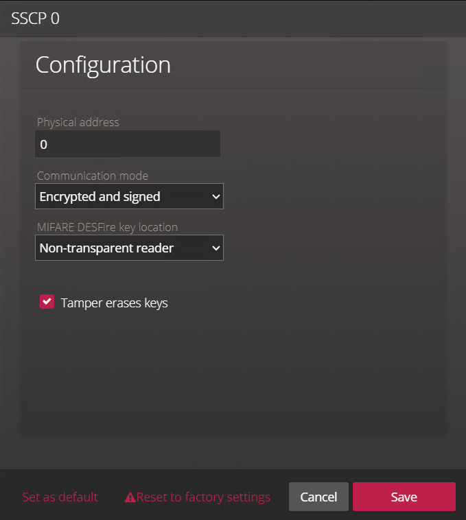Open the MIFARE DESFire key location dropdown
Screen dimensions: 466x520
129,248
